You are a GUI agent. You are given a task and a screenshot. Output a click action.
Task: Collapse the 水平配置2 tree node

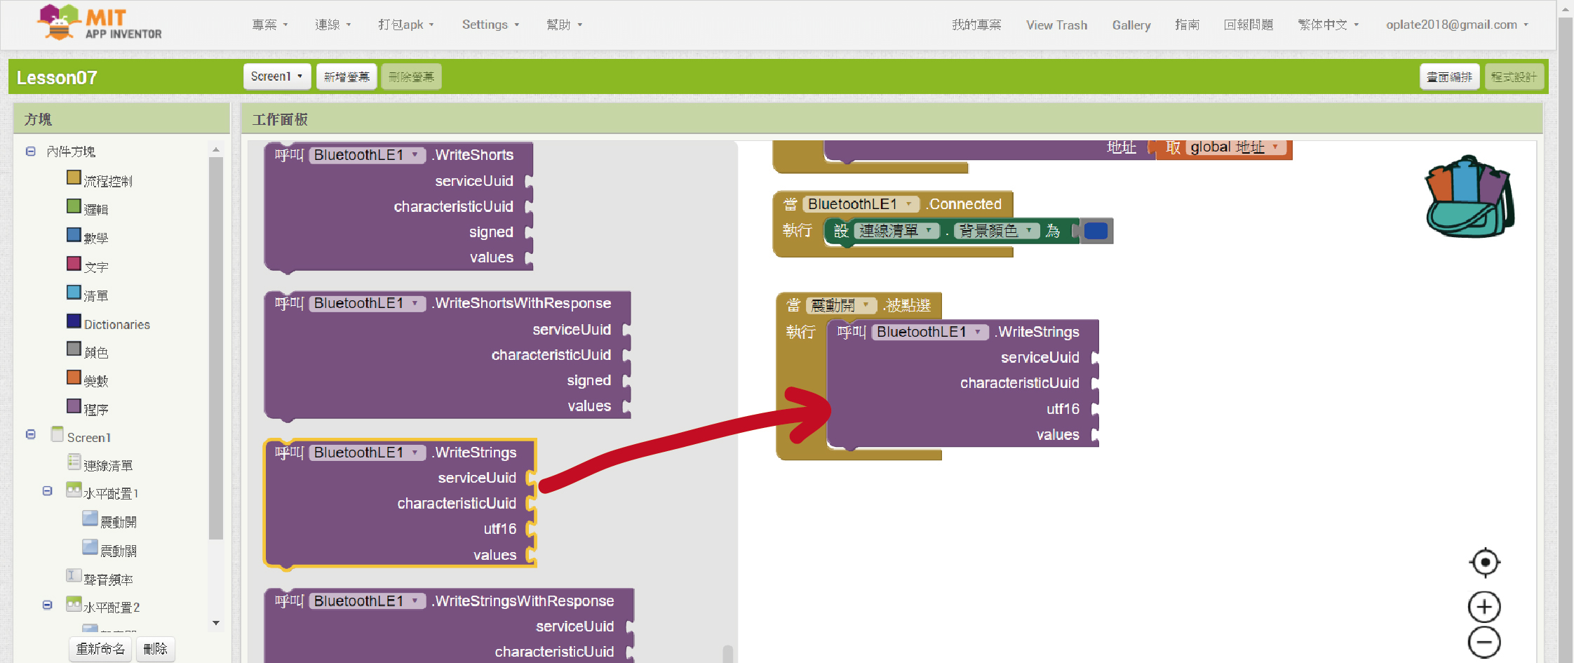coord(47,605)
